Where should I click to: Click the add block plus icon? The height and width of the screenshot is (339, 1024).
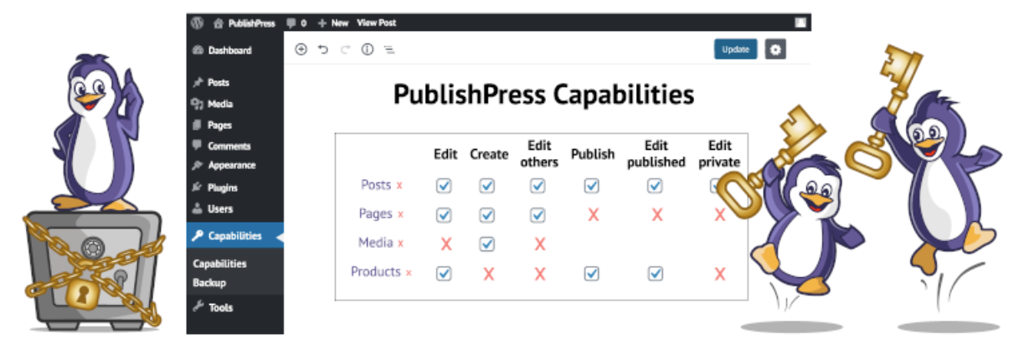pyautogui.click(x=301, y=50)
